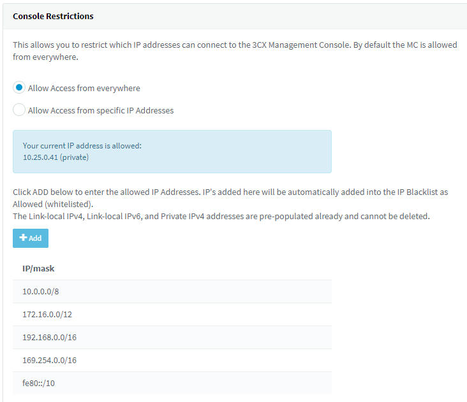The height and width of the screenshot is (402, 467).
Task: Click the 10.25.0.41 (private) address text
Action: point(56,157)
